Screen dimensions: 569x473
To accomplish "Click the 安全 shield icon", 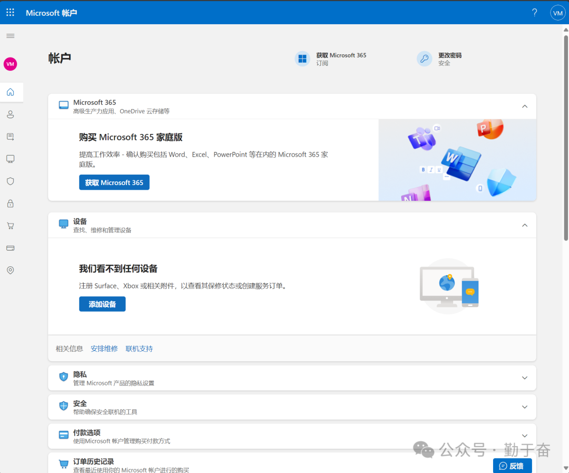I will 64,406.
